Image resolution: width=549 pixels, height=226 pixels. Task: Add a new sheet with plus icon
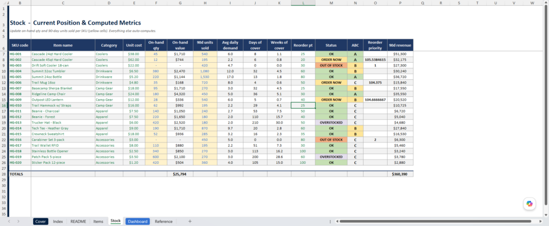(190, 222)
